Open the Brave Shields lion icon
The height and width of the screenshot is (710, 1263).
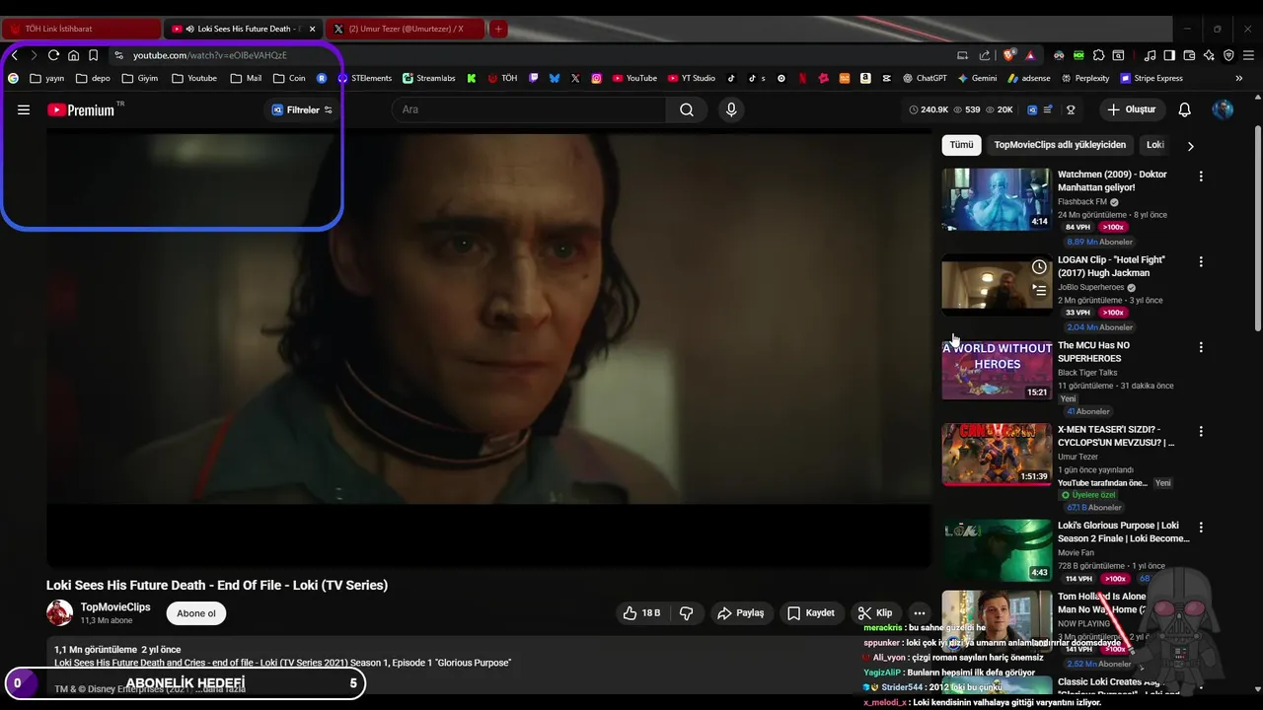(1008, 55)
